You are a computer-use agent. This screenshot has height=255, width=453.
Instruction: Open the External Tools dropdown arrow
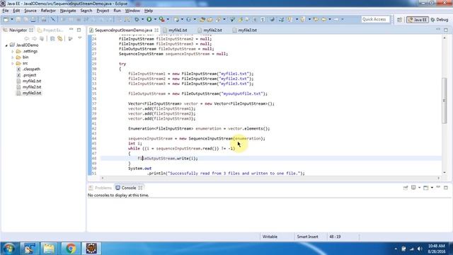pyautogui.click(x=168, y=19)
